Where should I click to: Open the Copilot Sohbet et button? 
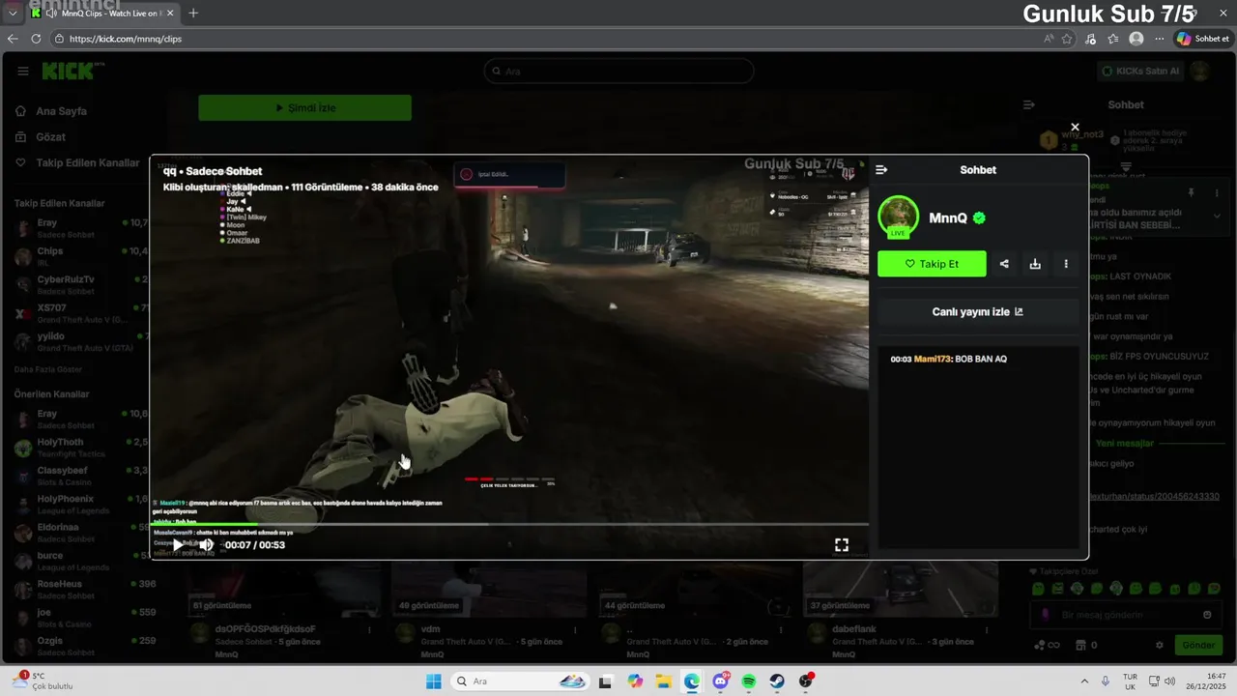(1203, 39)
